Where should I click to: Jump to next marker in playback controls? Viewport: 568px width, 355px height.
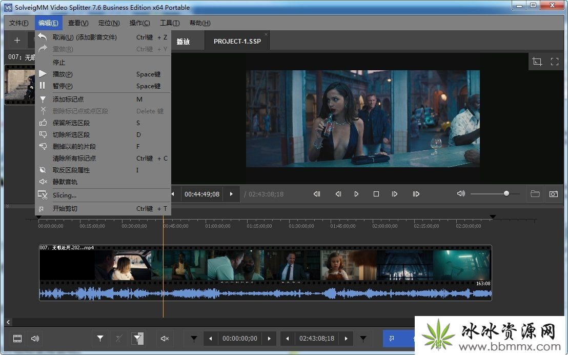click(416, 194)
